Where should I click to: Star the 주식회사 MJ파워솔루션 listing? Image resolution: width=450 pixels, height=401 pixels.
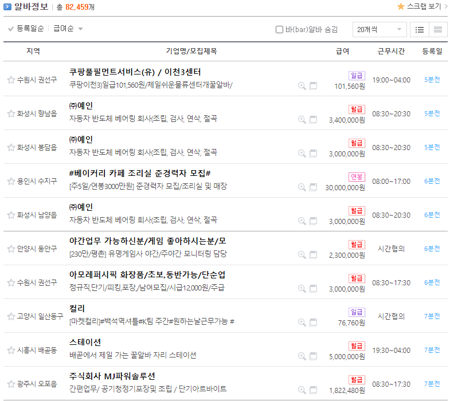pyautogui.click(x=11, y=384)
